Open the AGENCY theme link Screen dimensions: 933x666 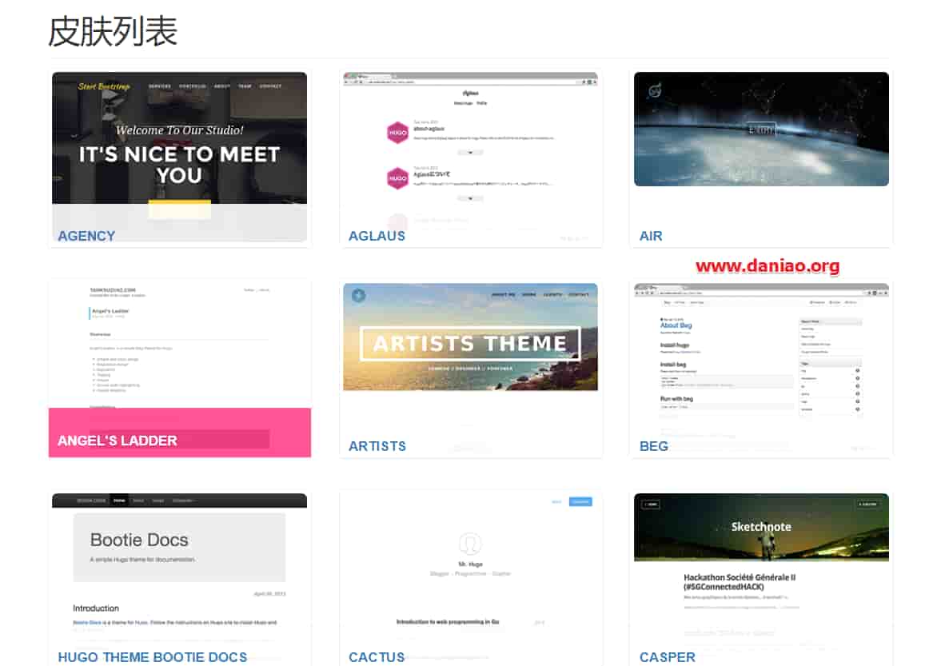[86, 237]
